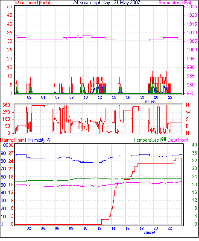The height and width of the screenshot is (241, 199).
Task: Click the 360 wind direction scale value
Action: pyautogui.click(x=6, y=105)
